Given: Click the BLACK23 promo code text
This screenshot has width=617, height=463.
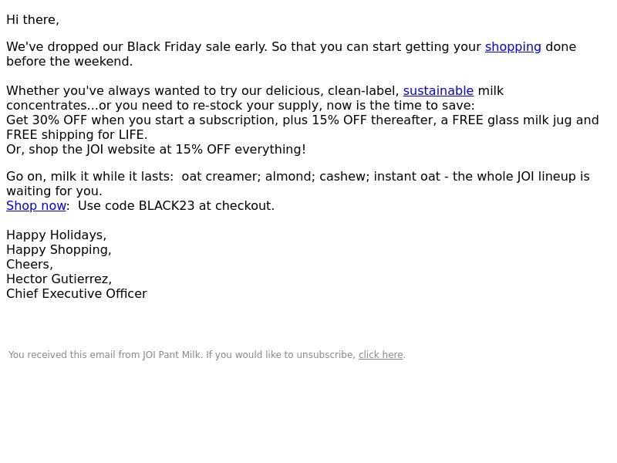Looking at the screenshot, I should 167,206.
